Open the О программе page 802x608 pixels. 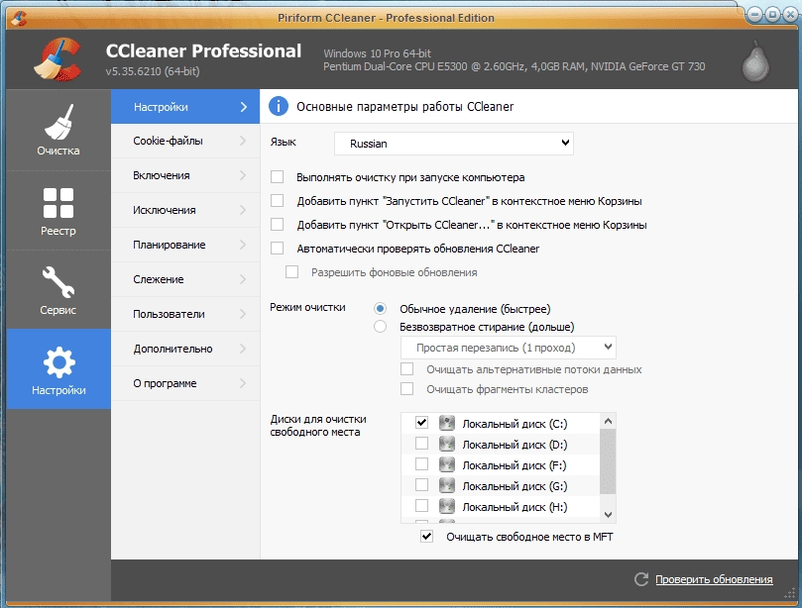(x=185, y=383)
